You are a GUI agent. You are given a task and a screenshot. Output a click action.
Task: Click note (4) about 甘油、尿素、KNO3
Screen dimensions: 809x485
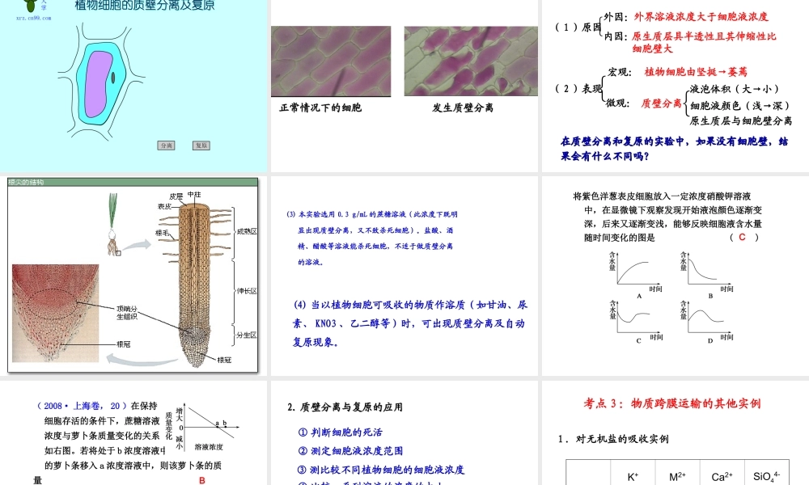pyautogui.click(x=410, y=323)
